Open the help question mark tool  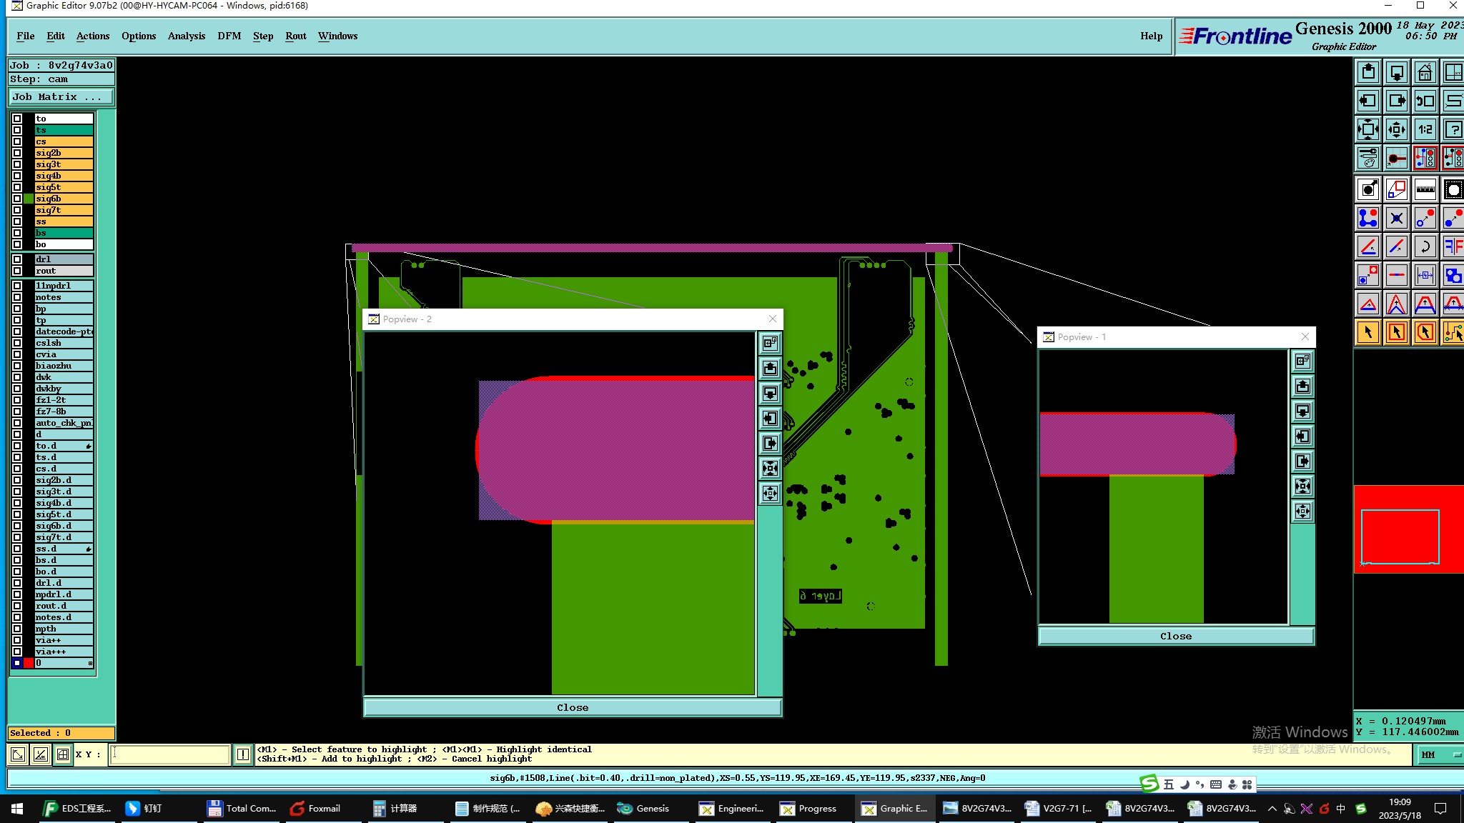point(1453,129)
